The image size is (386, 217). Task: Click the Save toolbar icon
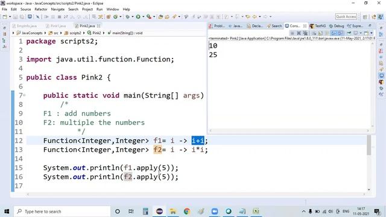[x=15, y=17]
